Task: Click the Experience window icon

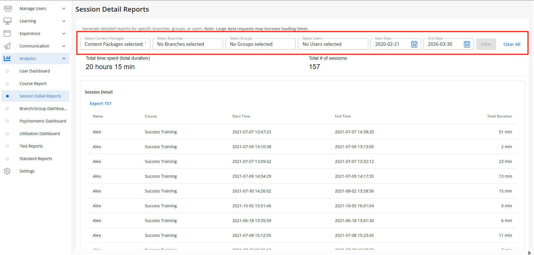Action: click(x=7, y=34)
